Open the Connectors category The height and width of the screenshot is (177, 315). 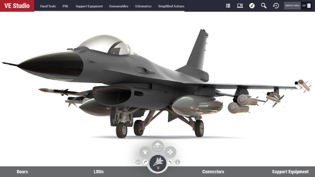point(213,172)
